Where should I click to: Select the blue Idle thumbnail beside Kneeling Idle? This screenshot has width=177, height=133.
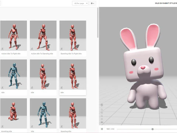point(43,113)
